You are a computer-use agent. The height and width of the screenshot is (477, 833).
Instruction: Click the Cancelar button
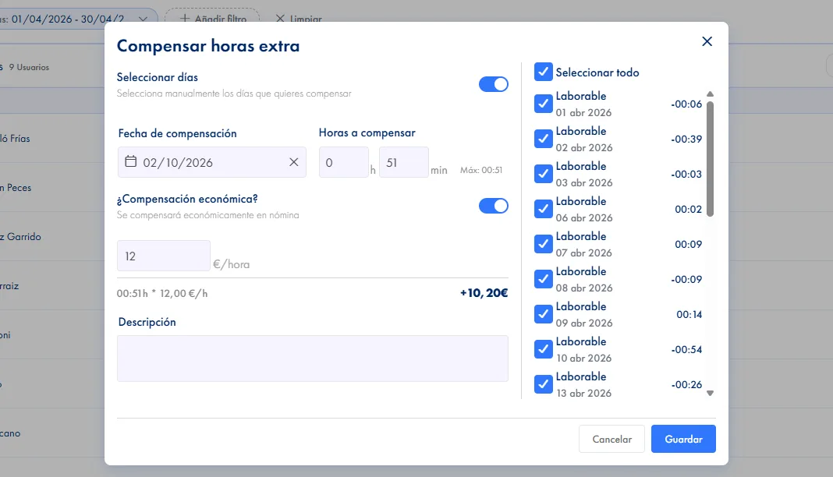pos(611,439)
